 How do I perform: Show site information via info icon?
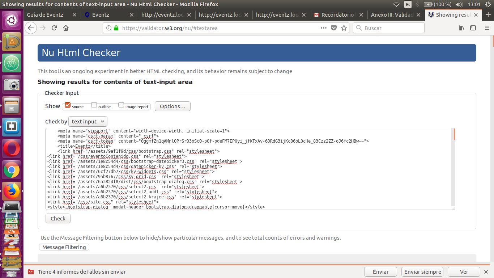[109, 28]
